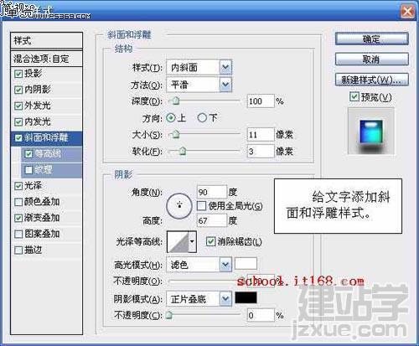Click the 大小 size value field
Screen dimensions: 419x346
pos(261,135)
